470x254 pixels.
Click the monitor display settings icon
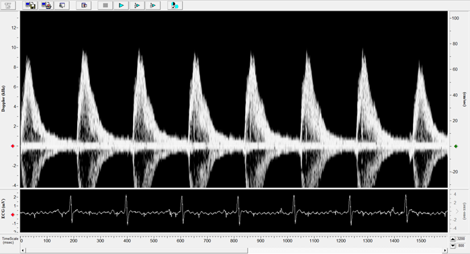(62, 5)
